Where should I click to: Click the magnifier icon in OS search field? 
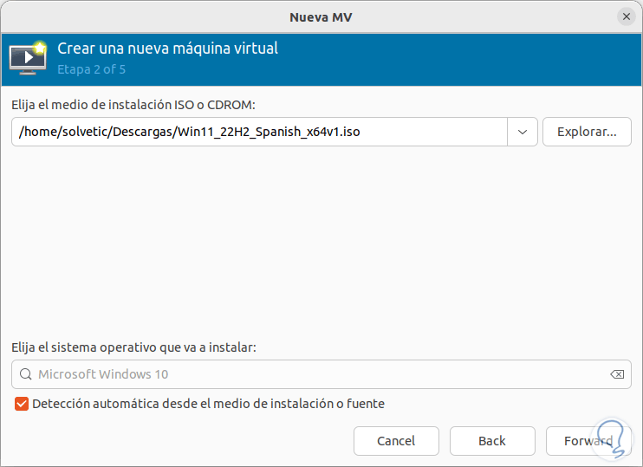pyautogui.click(x=24, y=374)
